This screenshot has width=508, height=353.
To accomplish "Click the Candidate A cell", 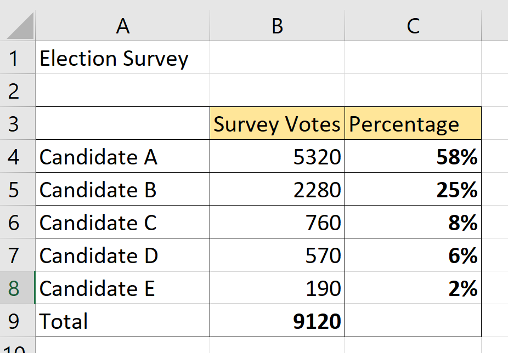I will pos(122,156).
